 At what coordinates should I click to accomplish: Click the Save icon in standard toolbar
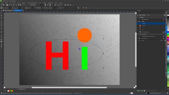[7, 5]
